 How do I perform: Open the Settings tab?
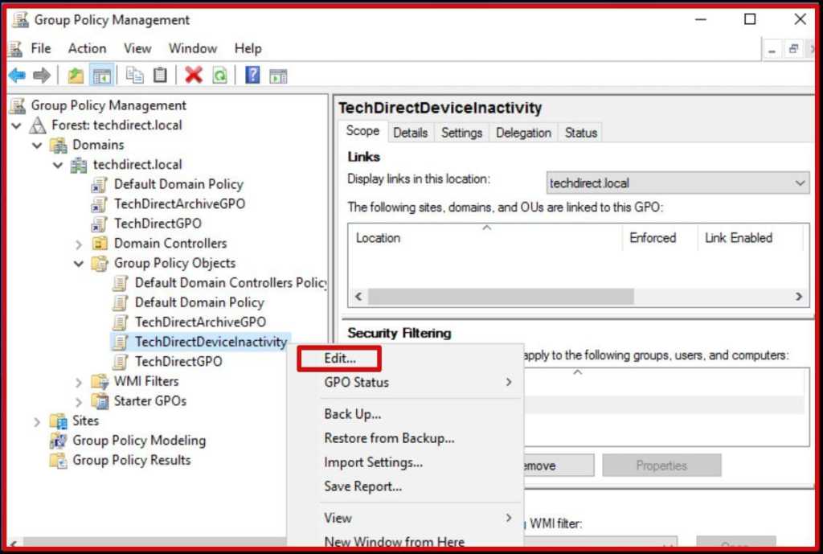(461, 133)
